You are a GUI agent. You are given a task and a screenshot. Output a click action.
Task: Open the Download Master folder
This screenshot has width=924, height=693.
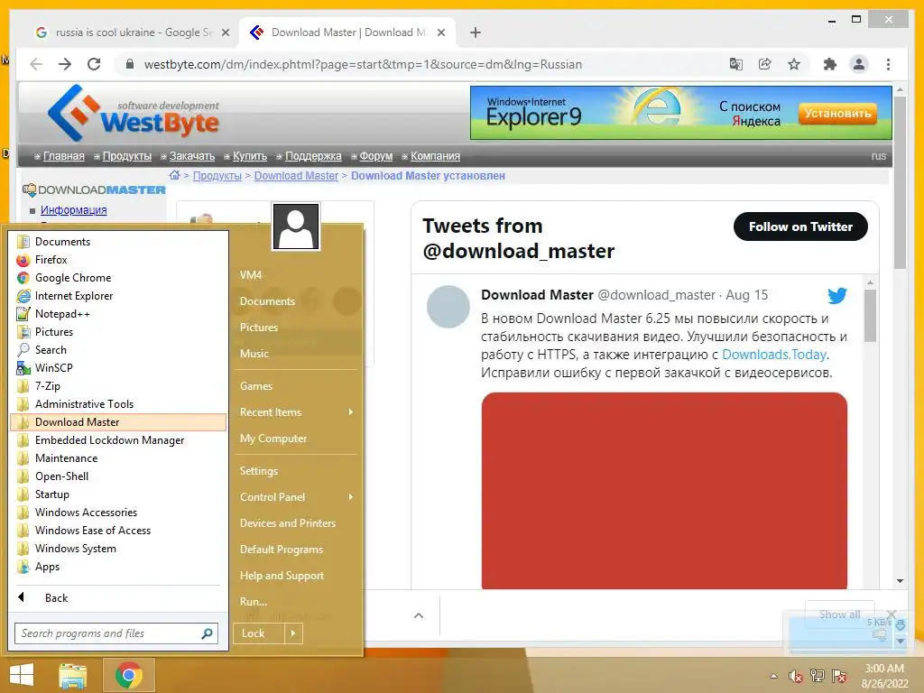(x=118, y=422)
